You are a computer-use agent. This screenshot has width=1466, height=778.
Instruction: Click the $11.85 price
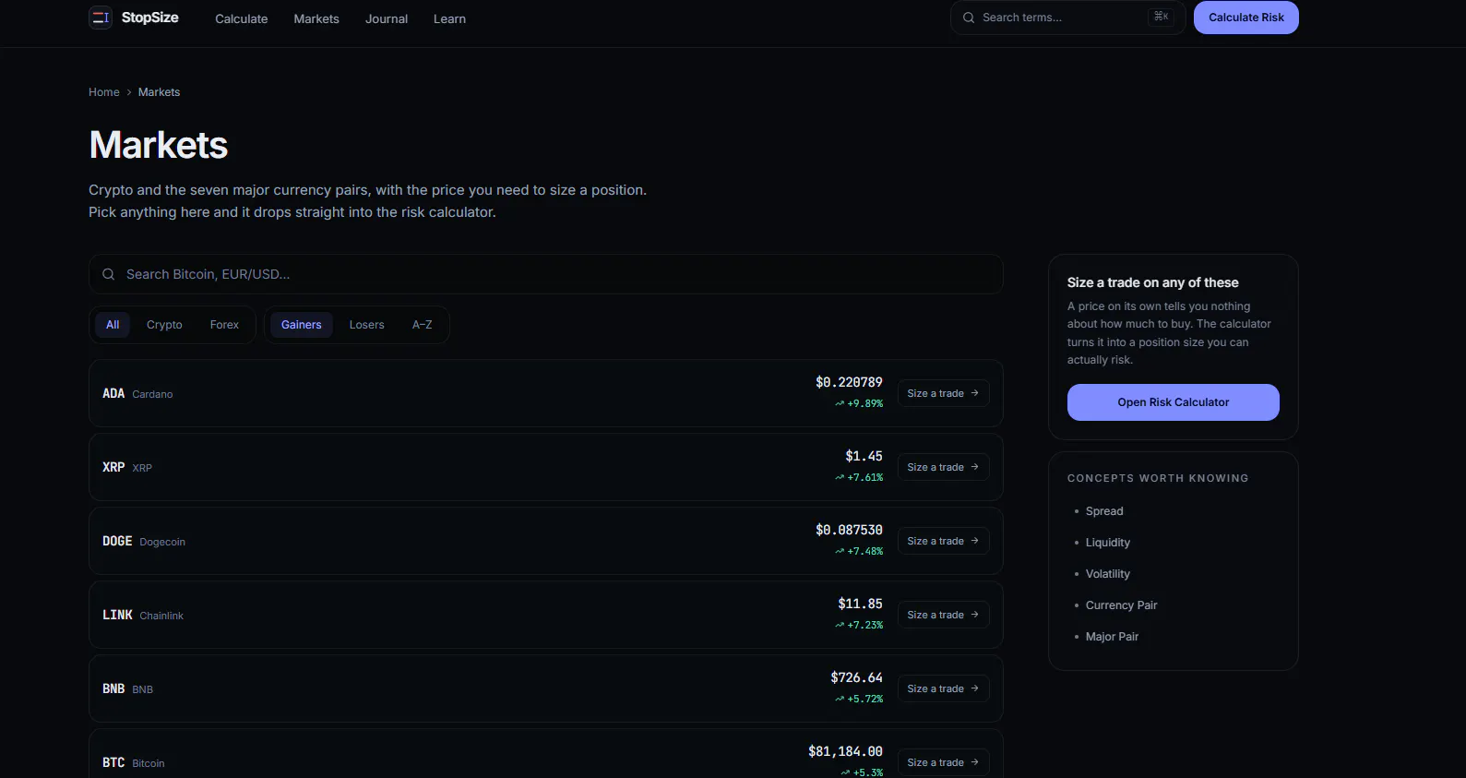tap(860, 604)
